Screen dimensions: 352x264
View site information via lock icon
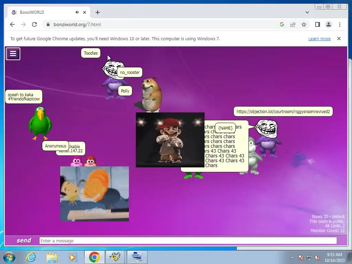[x=48, y=24]
